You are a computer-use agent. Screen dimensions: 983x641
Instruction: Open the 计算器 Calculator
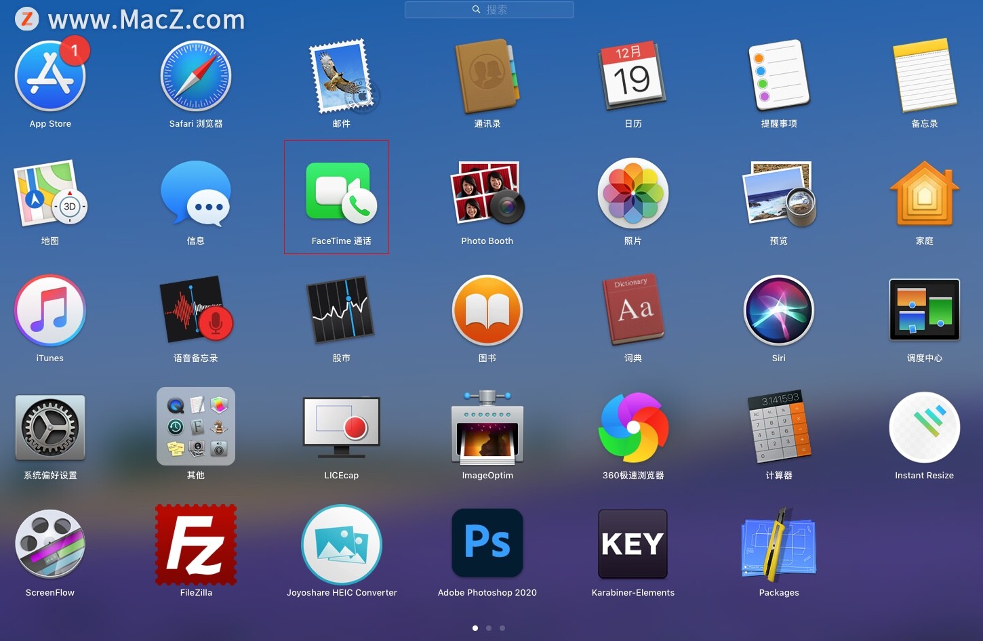[779, 428]
